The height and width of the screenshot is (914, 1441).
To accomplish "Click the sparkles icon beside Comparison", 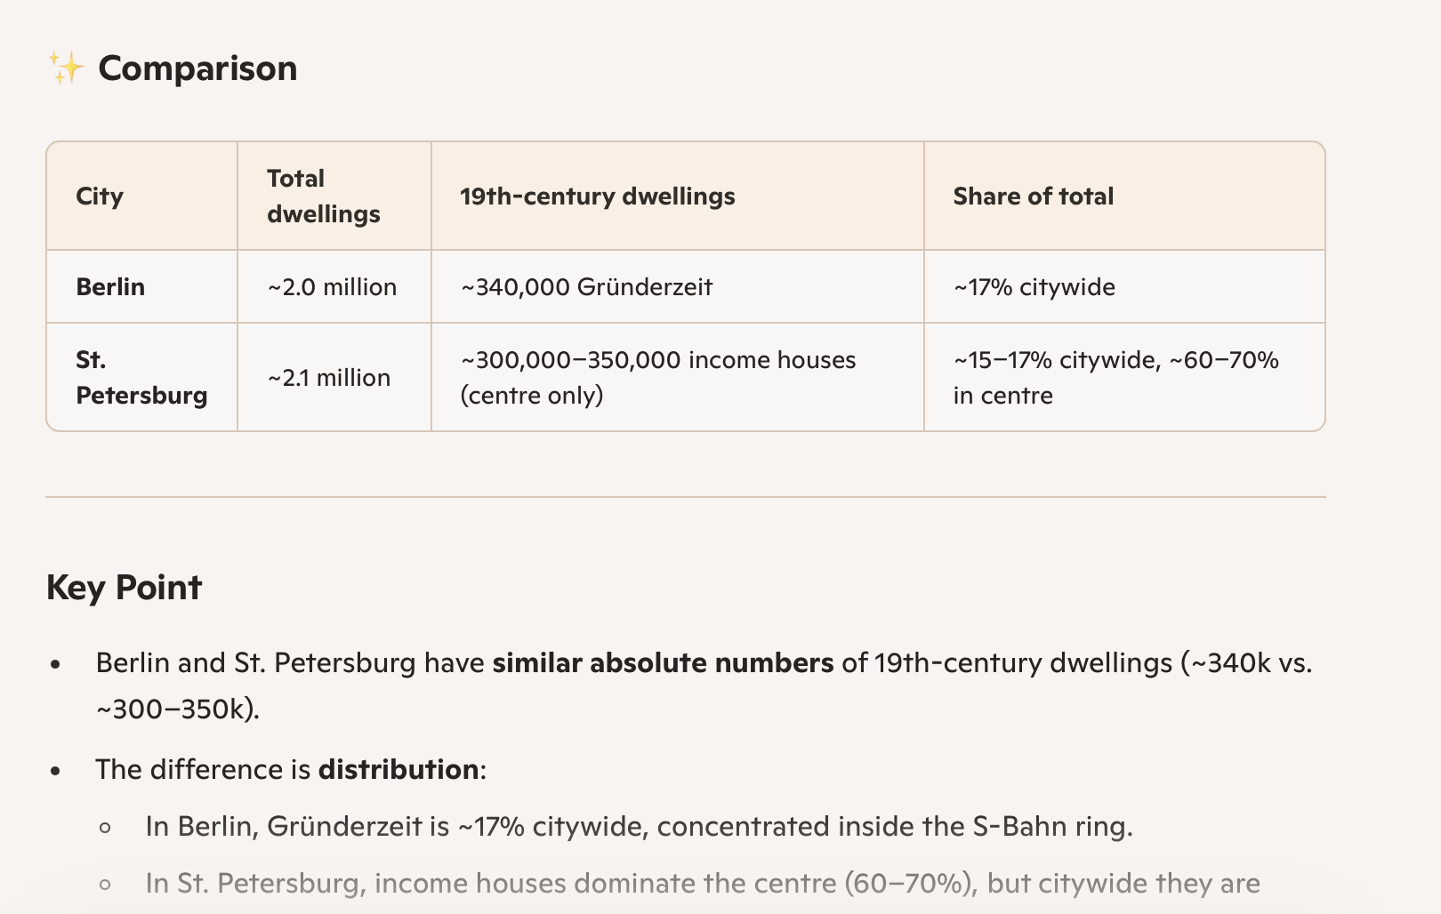I will [x=65, y=68].
